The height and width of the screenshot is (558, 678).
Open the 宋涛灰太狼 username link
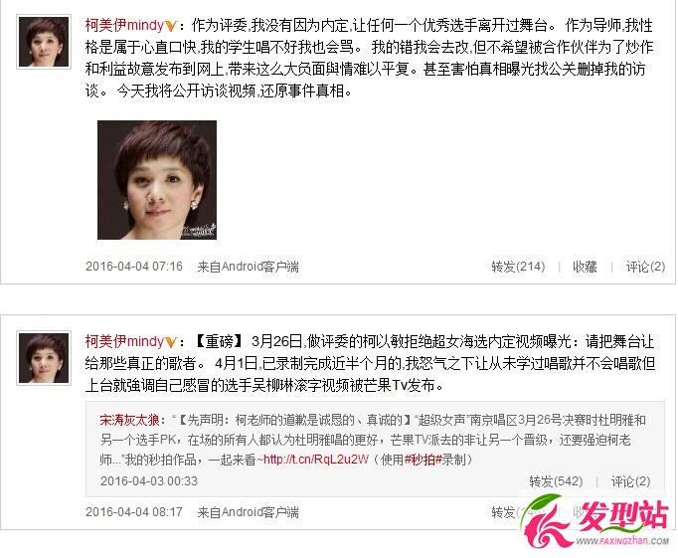tap(129, 420)
